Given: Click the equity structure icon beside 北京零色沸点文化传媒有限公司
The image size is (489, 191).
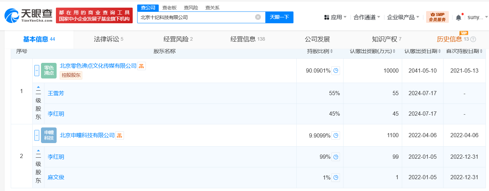Looking at the screenshot, I should tap(141, 66).
